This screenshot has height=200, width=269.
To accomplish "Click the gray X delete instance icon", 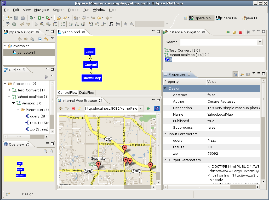I will [248, 32].
